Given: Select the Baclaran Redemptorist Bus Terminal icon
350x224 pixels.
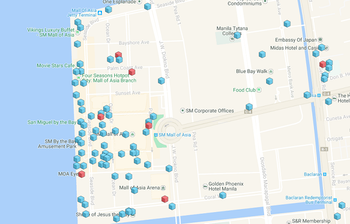Looking at the screenshot, I should click(x=335, y=200).
